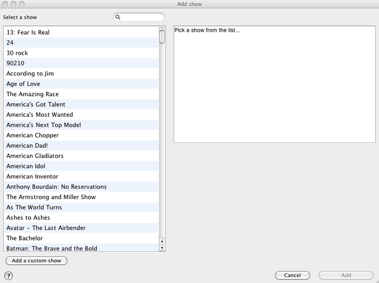Cancel the Add show dialog
379x283 pixels.
tap(292, 275)
